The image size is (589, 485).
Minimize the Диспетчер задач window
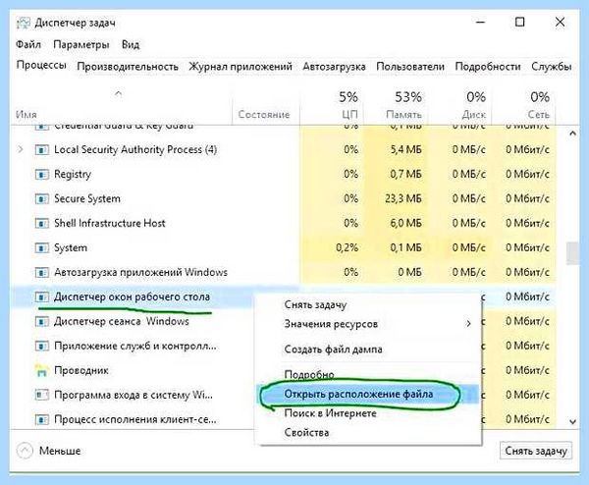pos(480,23)
